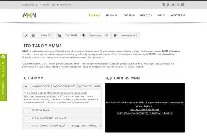Click the 13 Фев 2014 date
Viewport: 207px width, 138px height.
click(46, 36)
